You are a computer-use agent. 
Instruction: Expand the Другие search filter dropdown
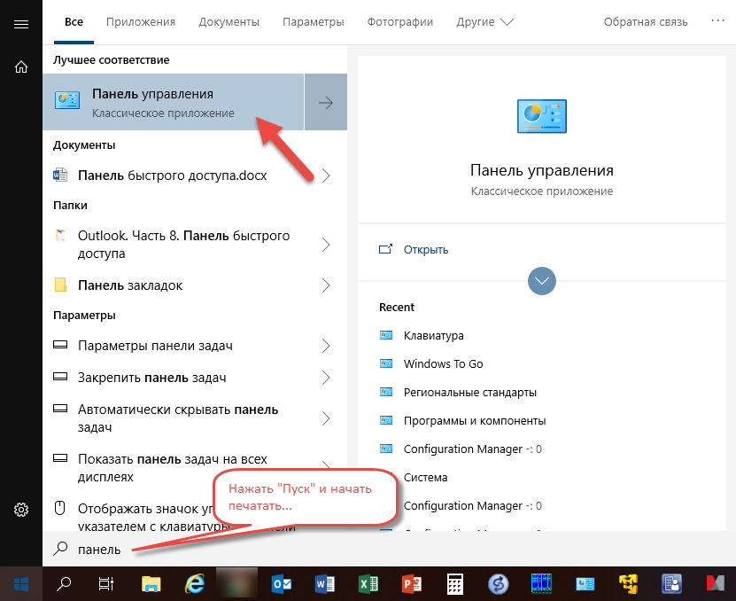pos(484,22)
